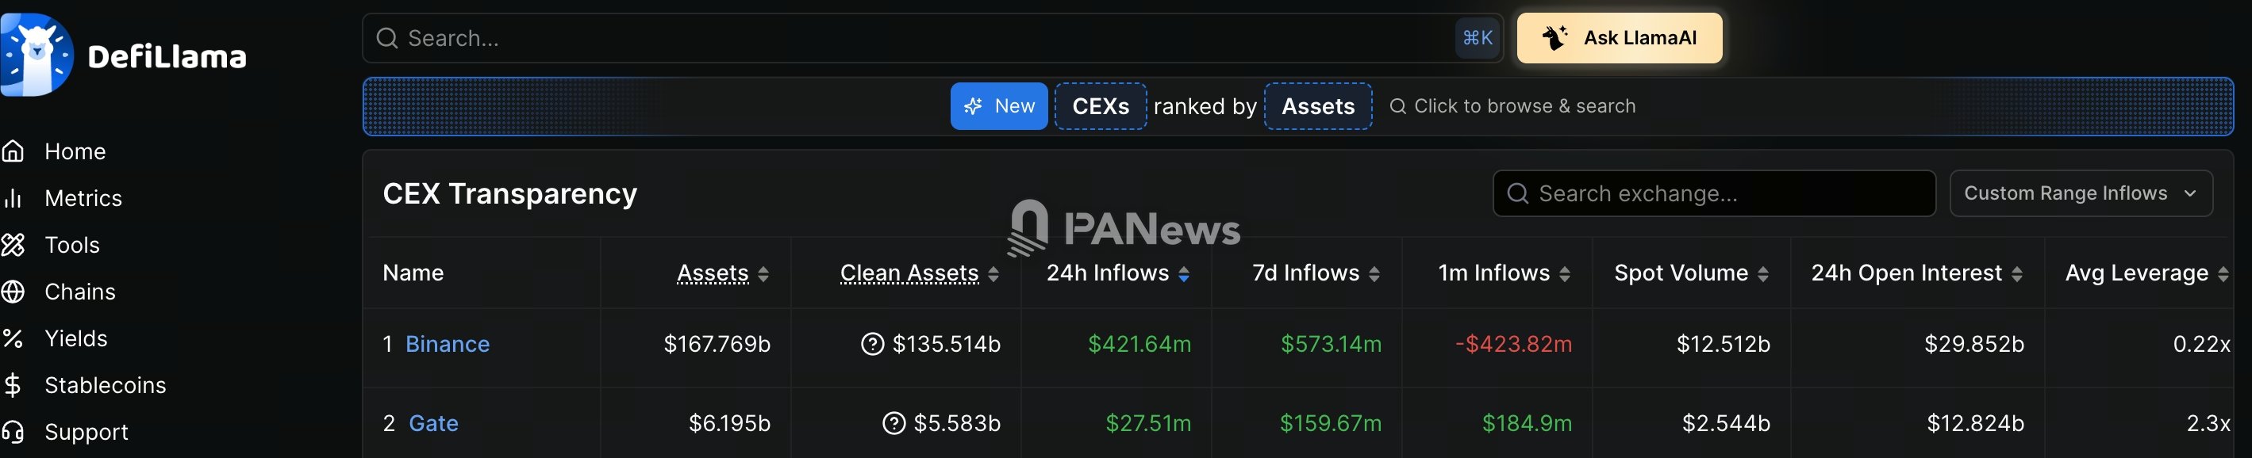Click the Chains globe icon
The image size is (2252, 458).
click(x=13, y=292)
